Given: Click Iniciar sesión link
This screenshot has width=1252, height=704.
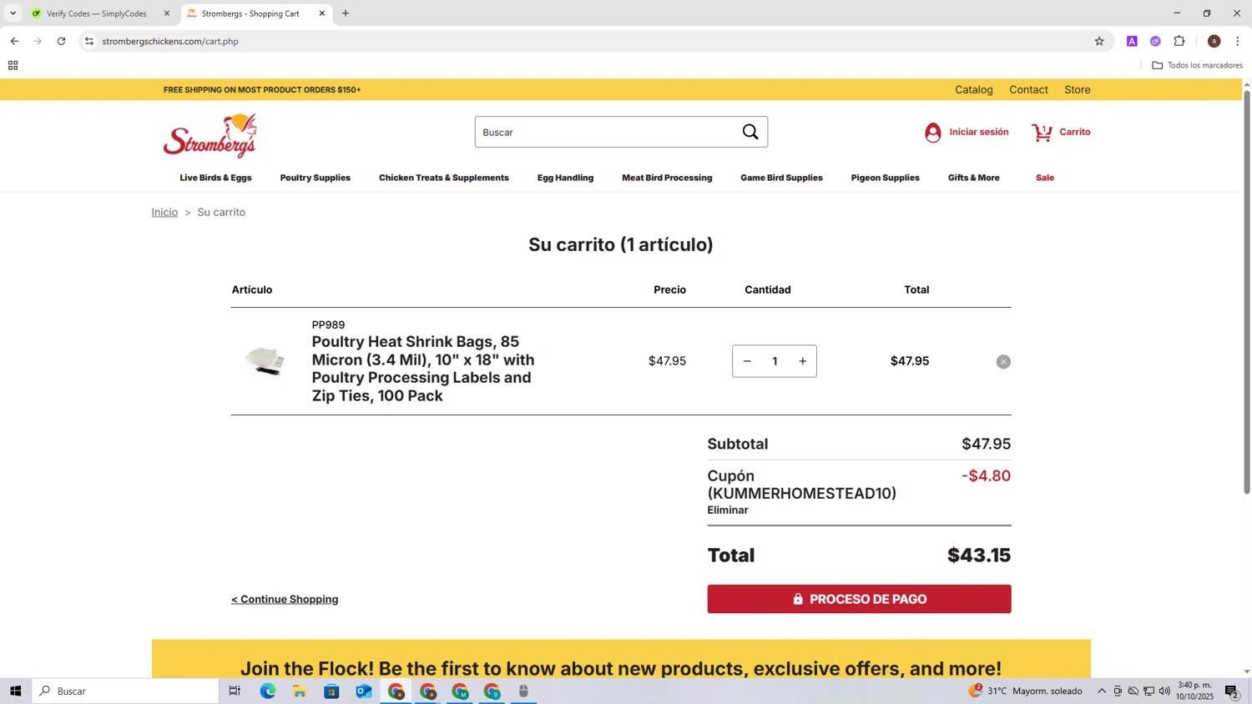Looking at the screenshot, I should point(979,132).
